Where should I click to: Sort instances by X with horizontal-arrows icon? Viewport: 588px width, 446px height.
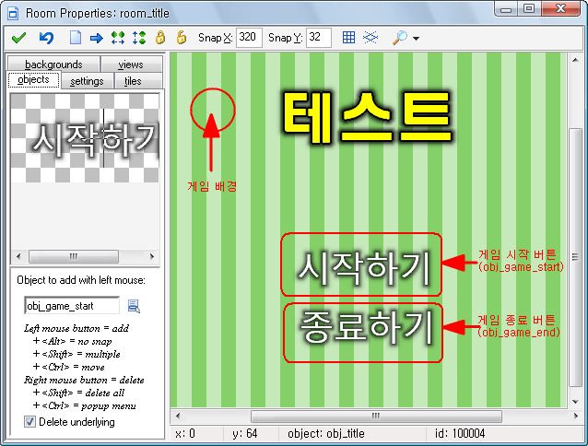[118, 38]
